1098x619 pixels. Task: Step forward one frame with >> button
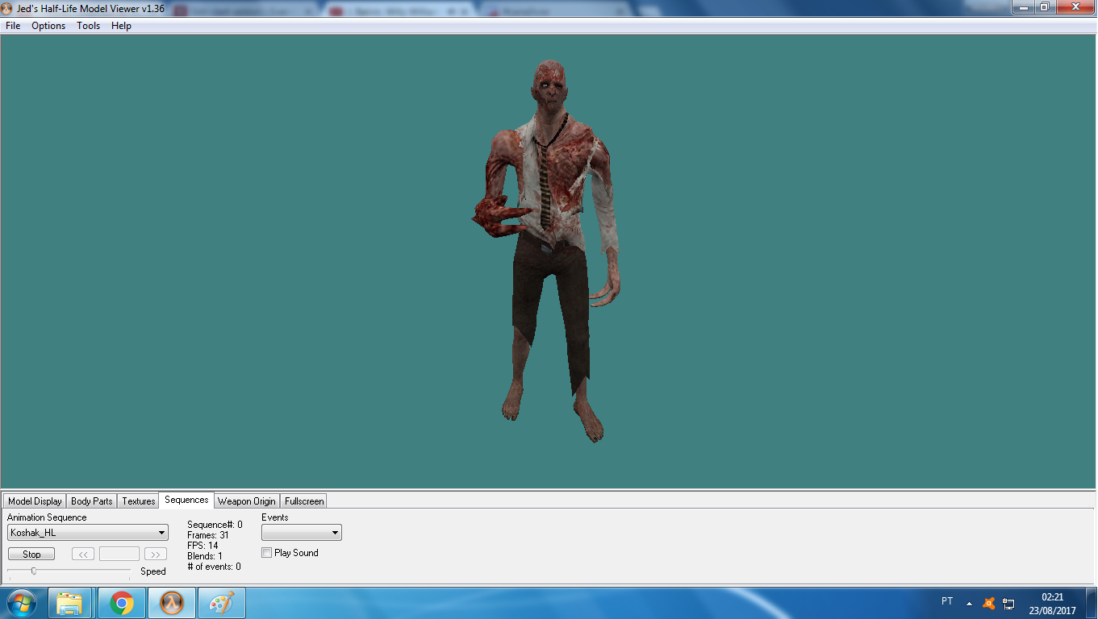click(156, 554)
